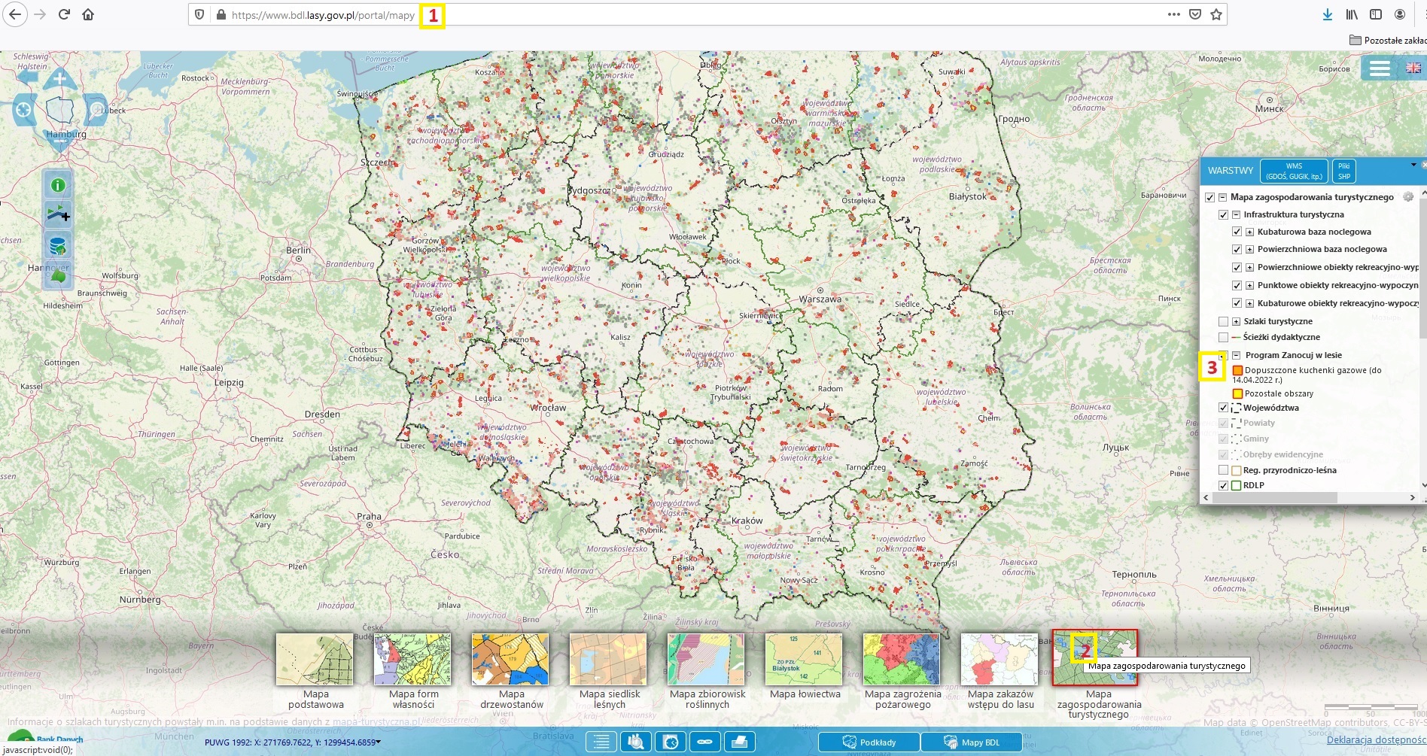Expand Powierzchniowe obiekty rekreacyjno-wypoczynkowe node
The height and width of the screenshot is (756, 1427).
[1249, 267]
